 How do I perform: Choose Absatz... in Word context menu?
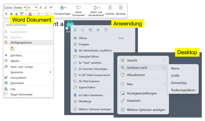click(x=15, y=61)
